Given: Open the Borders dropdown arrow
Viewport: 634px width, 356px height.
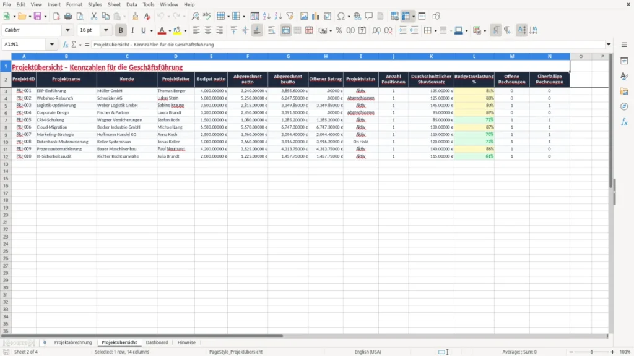Looking at the screenshot, I should click(x=435, y=30).
